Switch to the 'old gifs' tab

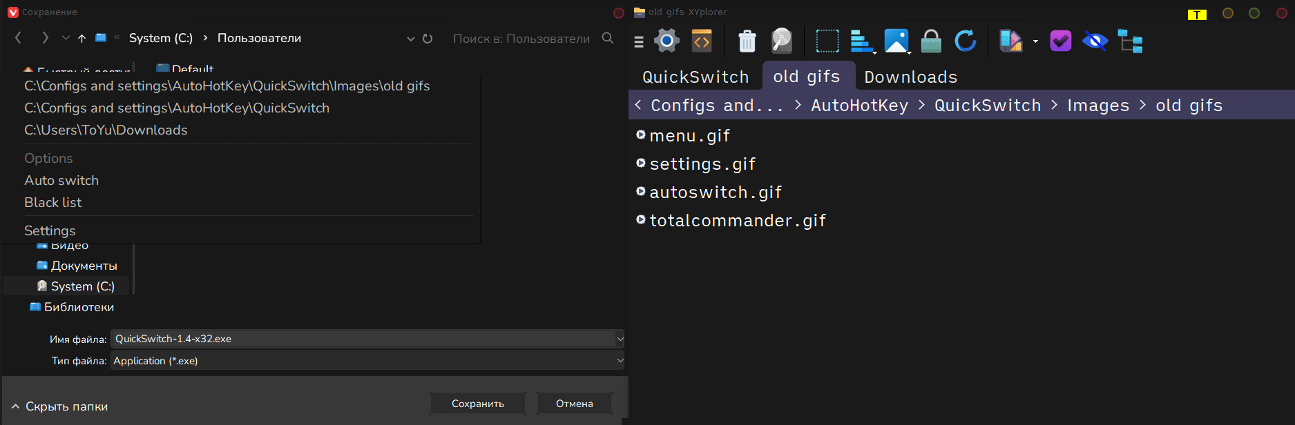[807, 76]
